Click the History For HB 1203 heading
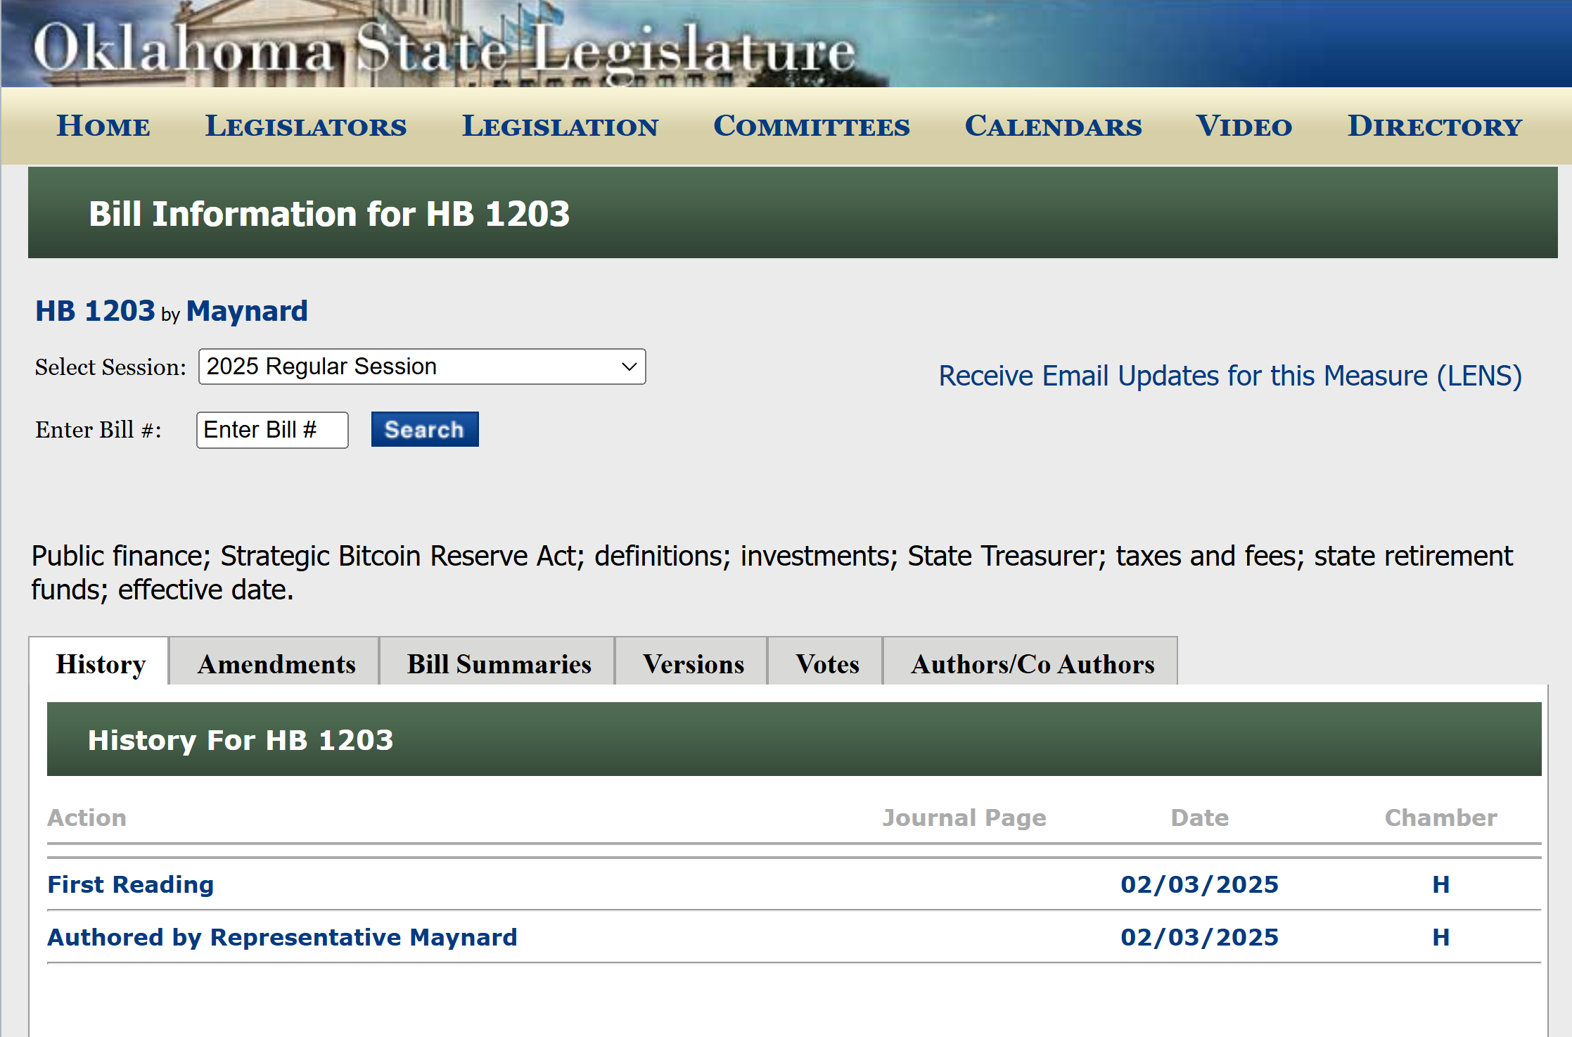The width and height of the screenshot is (1572, 1037). pyautogui.click(x=241, y=740)
